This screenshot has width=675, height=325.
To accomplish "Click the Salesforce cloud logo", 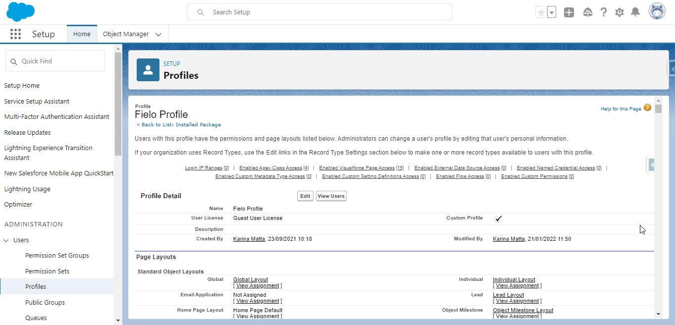I will (21, 12).
